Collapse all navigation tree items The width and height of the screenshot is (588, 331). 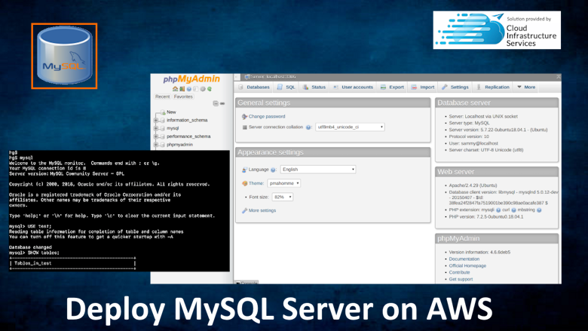[216, 103]
